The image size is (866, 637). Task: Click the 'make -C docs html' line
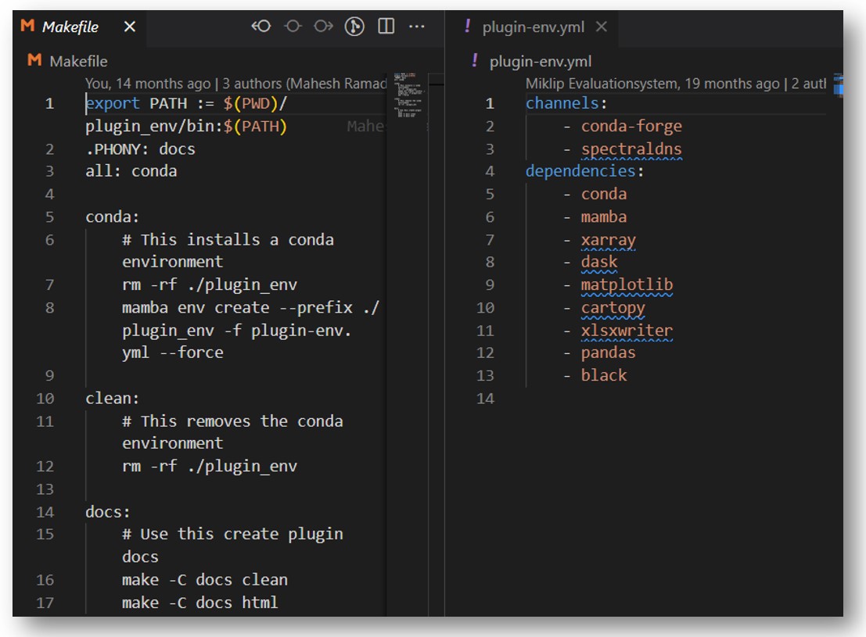click(199, 602)
